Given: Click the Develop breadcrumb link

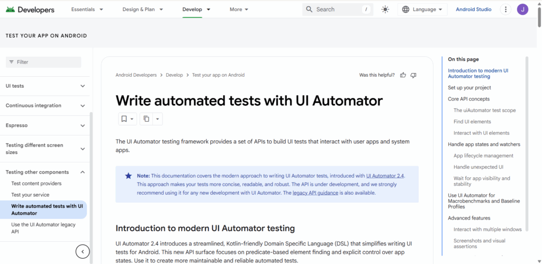Looking at the screenshot, I should (174, 75).
